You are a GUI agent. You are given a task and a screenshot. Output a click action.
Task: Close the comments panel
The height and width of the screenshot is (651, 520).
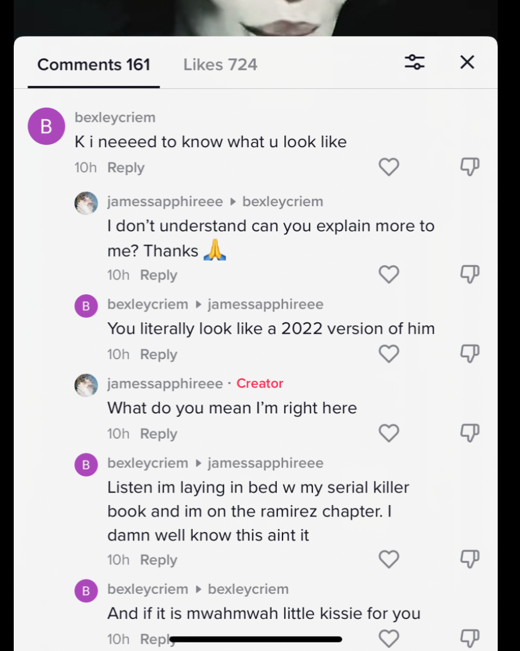coord(467,62)
